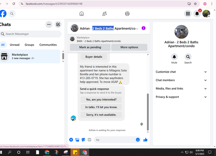Open the Facebook logo home link
The height and width of the screenshot is (156, 216).
coord(3,14)
